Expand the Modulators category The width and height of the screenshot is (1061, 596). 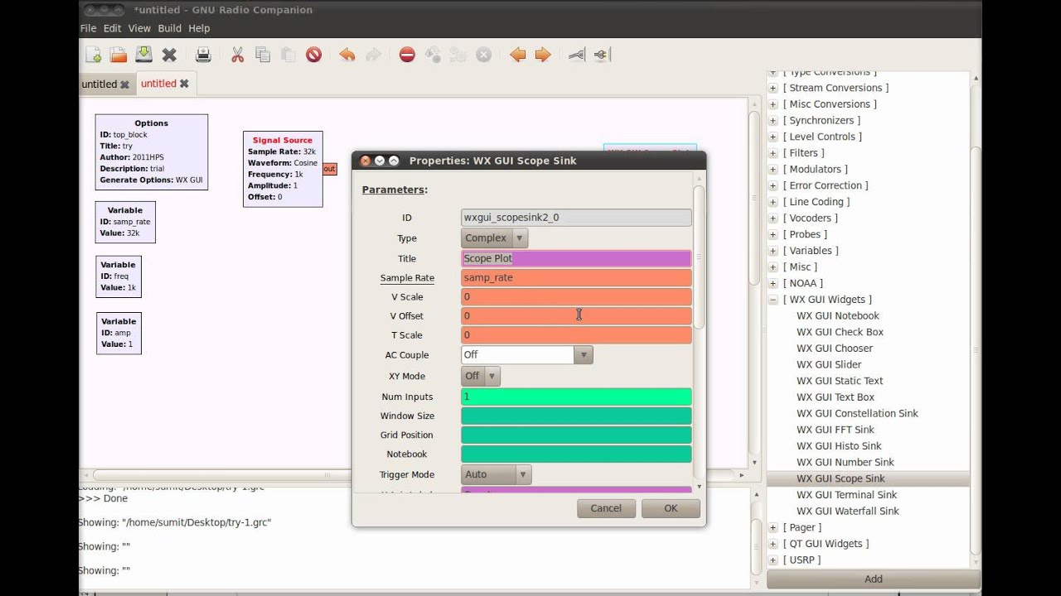pos(773,169)
